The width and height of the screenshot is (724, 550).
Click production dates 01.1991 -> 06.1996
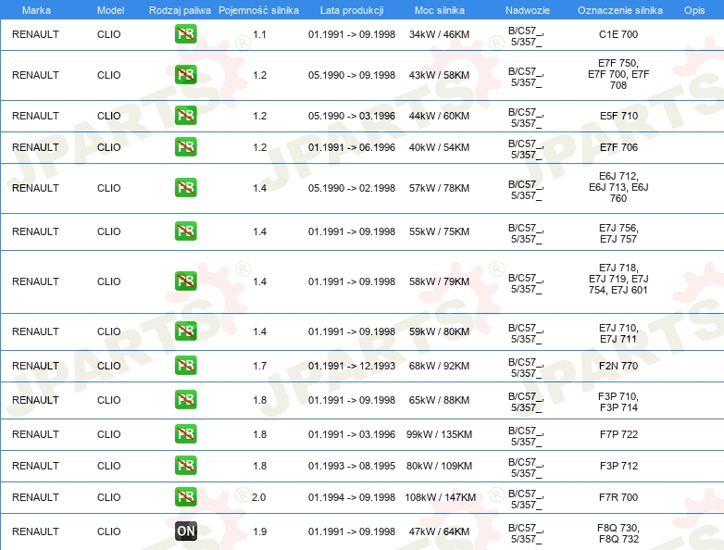click(x=352, y=147)
